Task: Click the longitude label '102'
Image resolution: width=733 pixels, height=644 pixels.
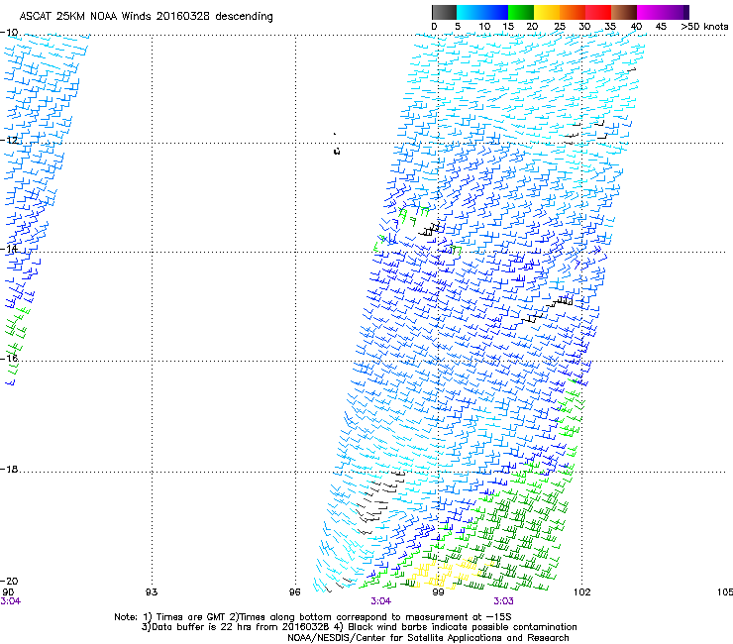Action: pyautogui.click(x=582, y=592)
